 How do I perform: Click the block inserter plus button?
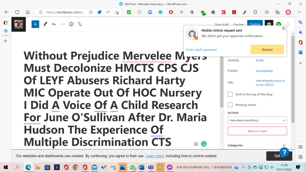[35, 24]
